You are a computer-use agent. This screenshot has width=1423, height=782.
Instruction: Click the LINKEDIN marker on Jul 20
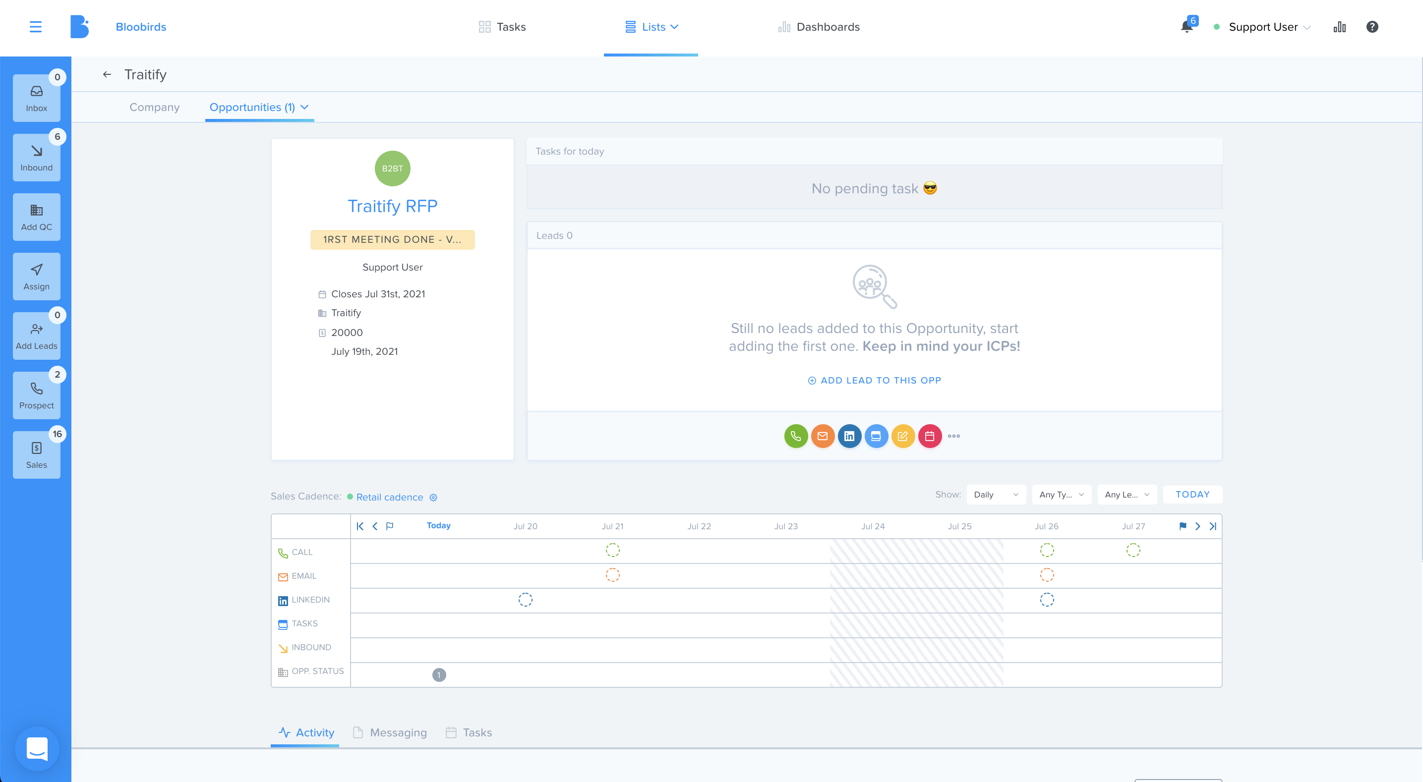coord(525,599)
